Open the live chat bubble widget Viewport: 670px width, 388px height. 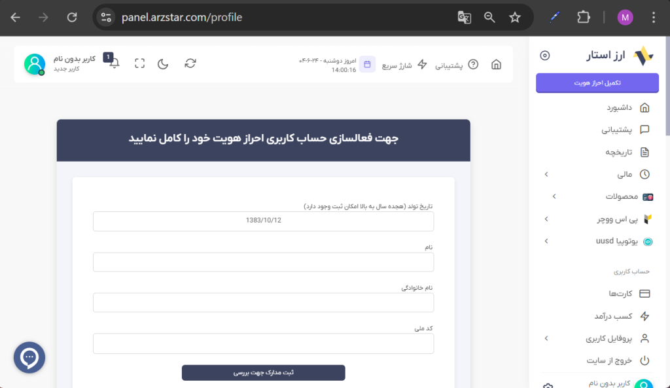(29, 358)
